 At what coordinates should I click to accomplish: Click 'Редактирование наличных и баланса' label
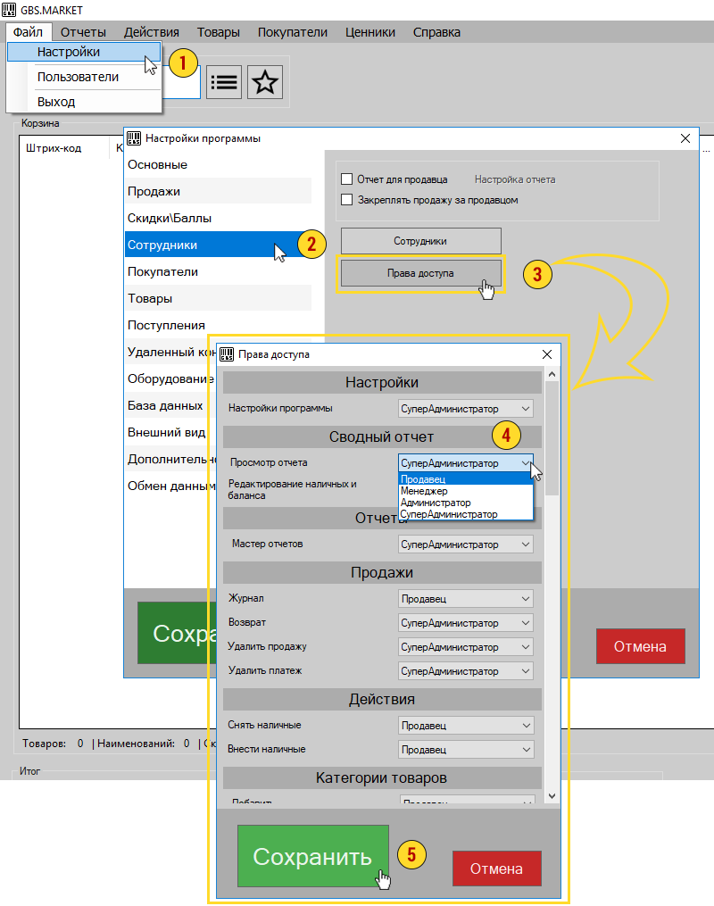pyautogui.click(x=293, y=489)
